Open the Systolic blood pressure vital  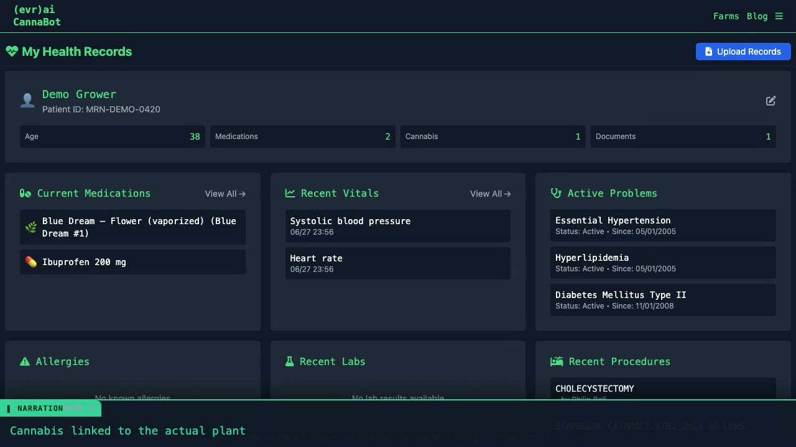[x=398, y=226]
